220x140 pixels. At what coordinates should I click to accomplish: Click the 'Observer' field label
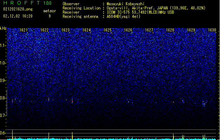tap(71, 4)
